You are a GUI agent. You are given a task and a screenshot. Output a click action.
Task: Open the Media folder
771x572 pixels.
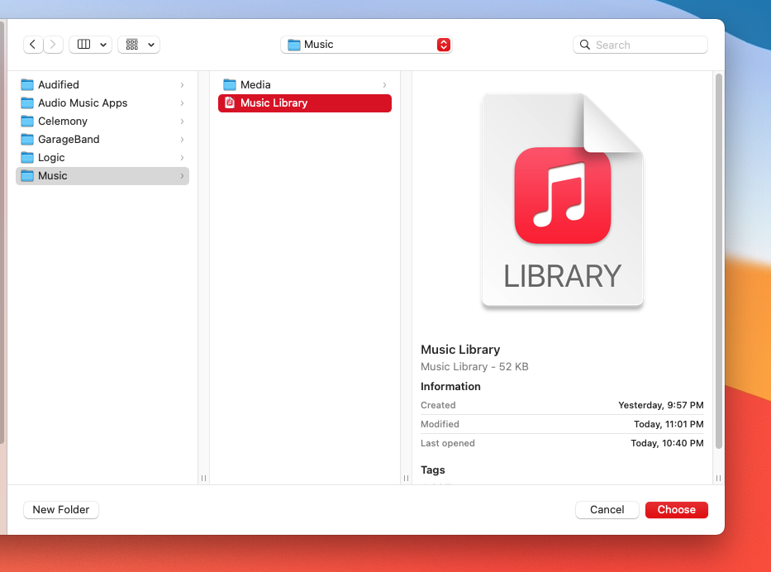click(305, 84)
